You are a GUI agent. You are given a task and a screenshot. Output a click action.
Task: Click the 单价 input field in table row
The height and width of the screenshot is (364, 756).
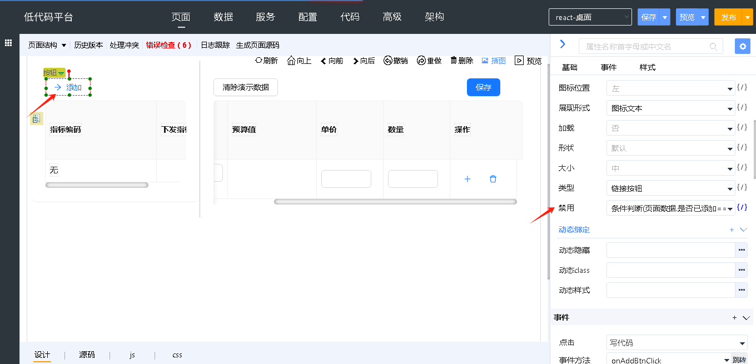[x=346, y=179]
